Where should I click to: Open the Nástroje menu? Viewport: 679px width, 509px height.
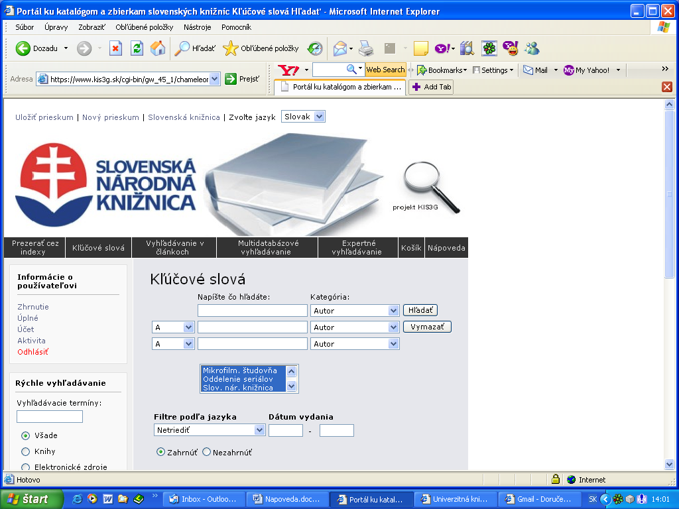[x=197, y=27]
